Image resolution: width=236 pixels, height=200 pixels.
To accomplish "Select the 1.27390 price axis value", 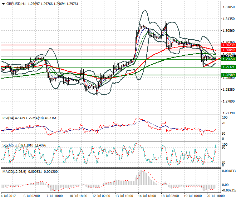I will point(228,113).
